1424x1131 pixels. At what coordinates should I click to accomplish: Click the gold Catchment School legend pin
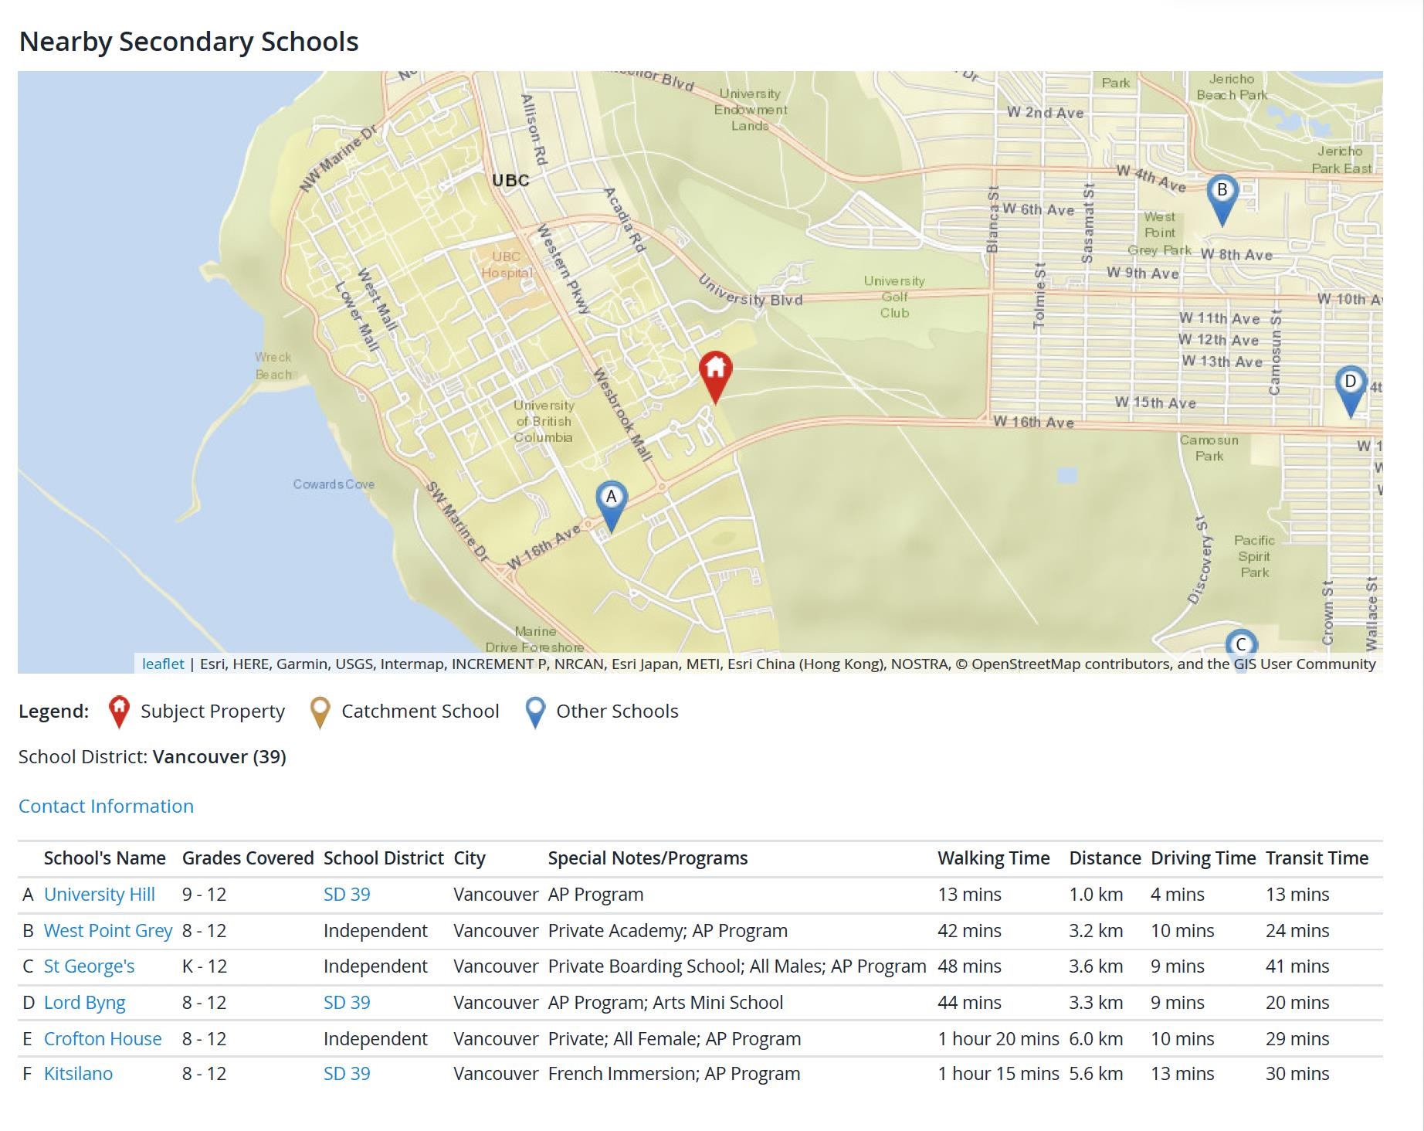coord(320,712)
